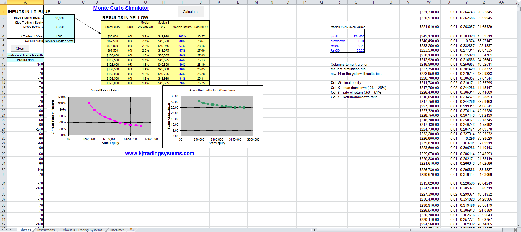521x232 pixels.
Task: Select the $62,500 start equity cell
Action: tap(113, 41)
